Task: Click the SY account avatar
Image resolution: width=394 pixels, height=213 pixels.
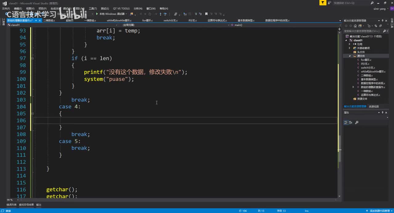Action: point(392,9)
